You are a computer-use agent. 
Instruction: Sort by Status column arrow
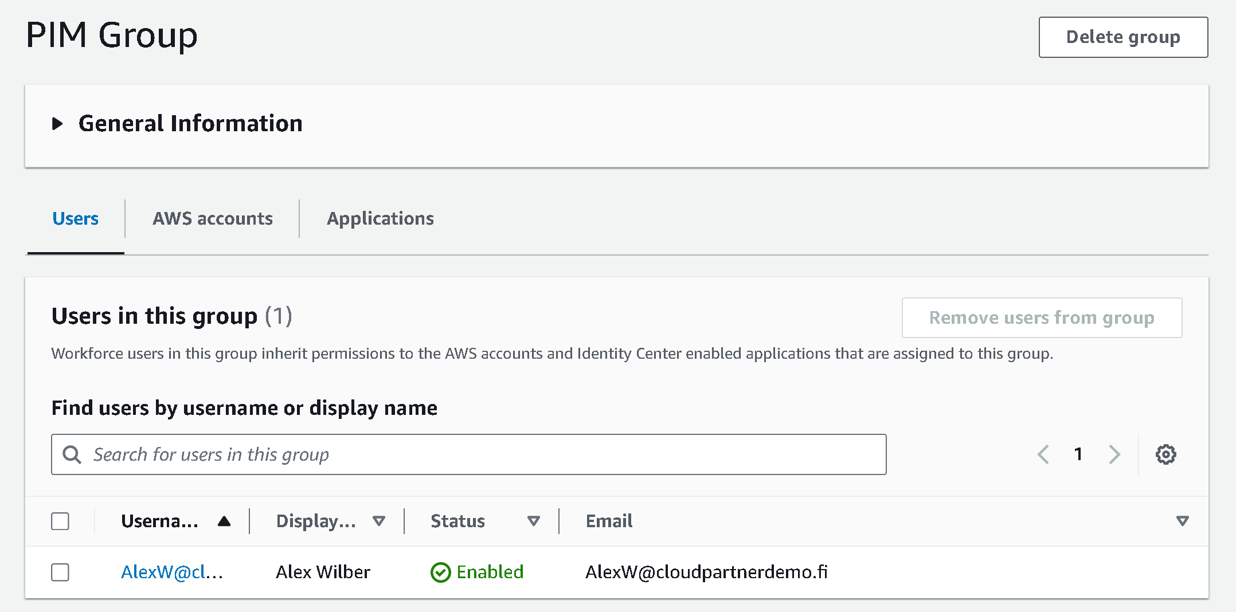click(x=533, y=521)
